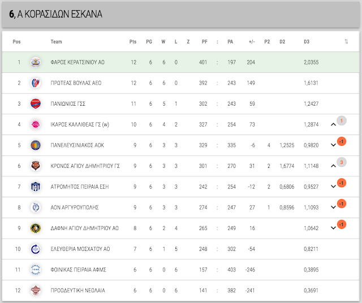Expand the up chevron on ΚΡΟΝΟΣ row
The height and width of the screenshot is (303, 362).
pyautogui.click(x=333, y=166)
